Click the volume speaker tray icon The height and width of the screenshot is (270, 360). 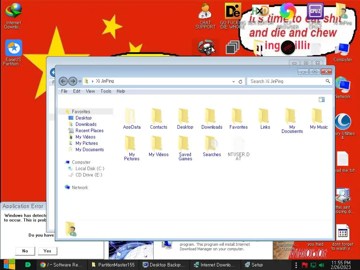321,265
